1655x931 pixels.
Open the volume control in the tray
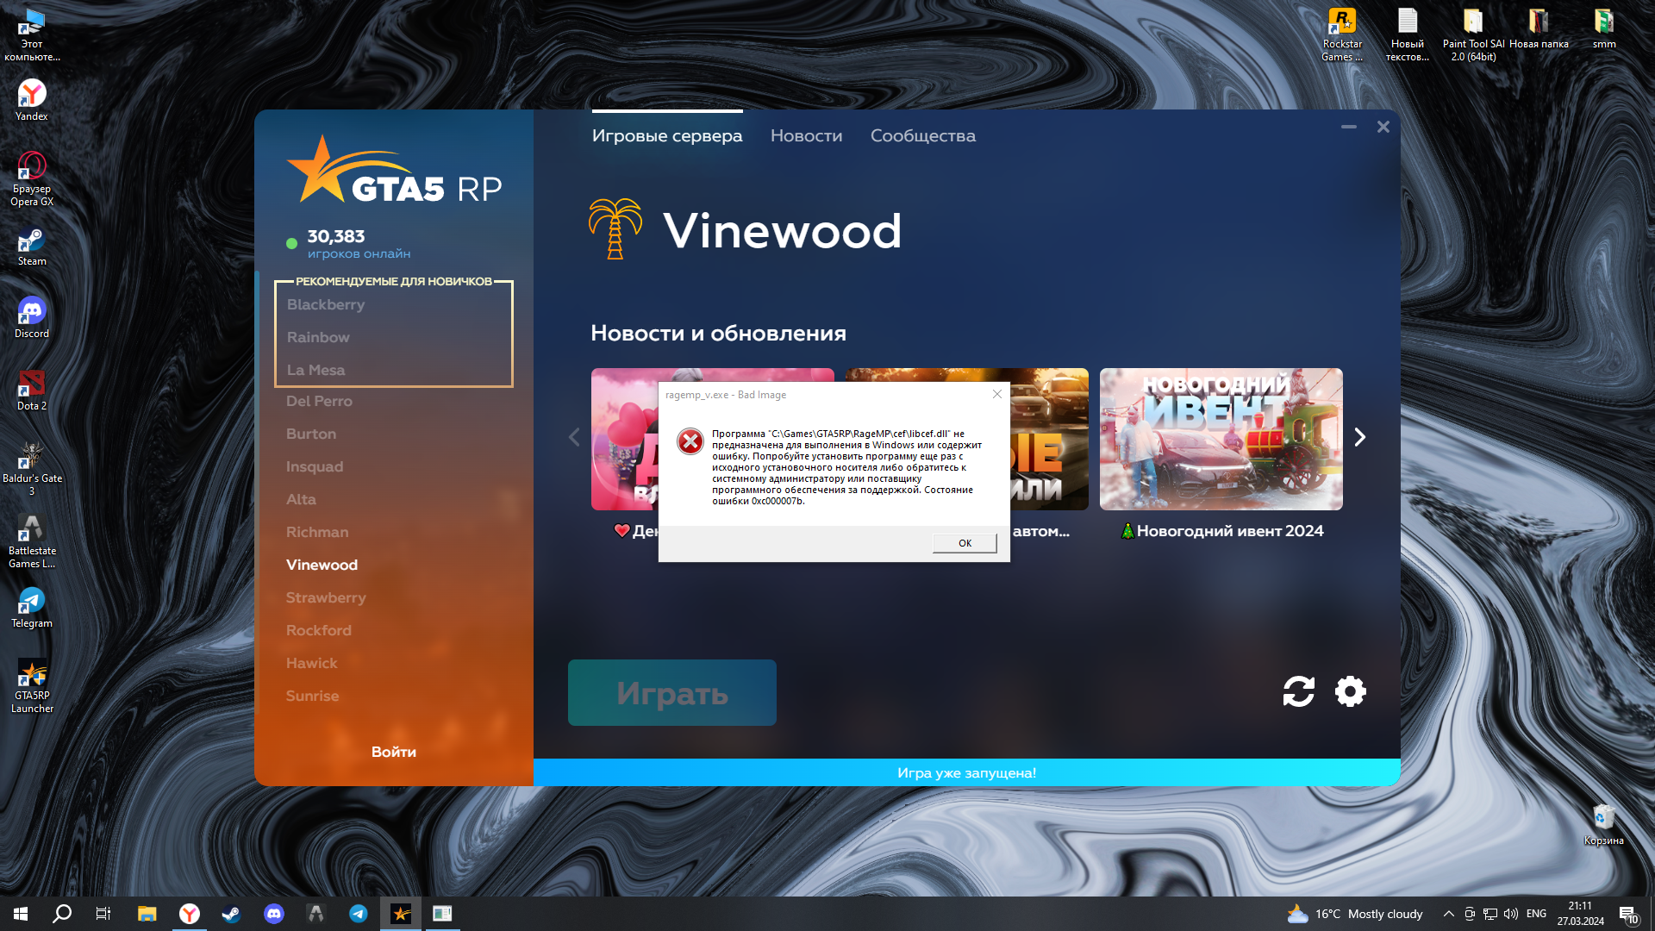(x=1510, y=914)
